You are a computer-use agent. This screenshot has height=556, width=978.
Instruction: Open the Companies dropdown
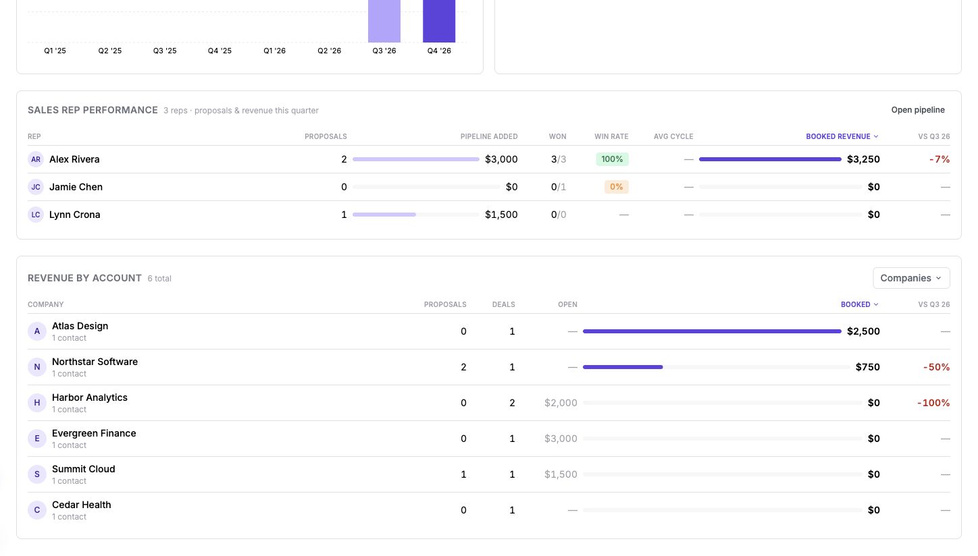(x=911, y=278)
